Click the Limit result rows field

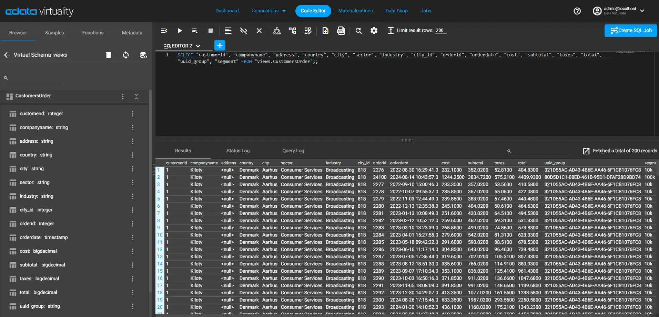440,31
